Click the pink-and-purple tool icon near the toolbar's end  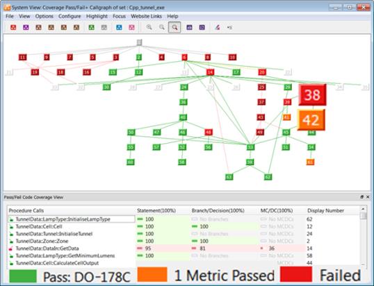[x=217, y=27]
